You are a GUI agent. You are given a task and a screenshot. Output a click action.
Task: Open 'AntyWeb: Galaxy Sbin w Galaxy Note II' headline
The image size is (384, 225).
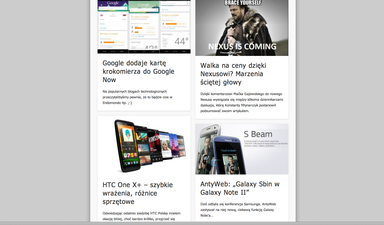pyautogui.click(x=240, y=188)
